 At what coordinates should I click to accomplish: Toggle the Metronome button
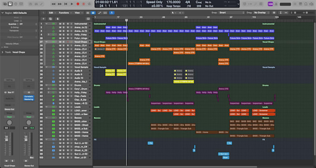pyautogui.click(x=276, y=4)
